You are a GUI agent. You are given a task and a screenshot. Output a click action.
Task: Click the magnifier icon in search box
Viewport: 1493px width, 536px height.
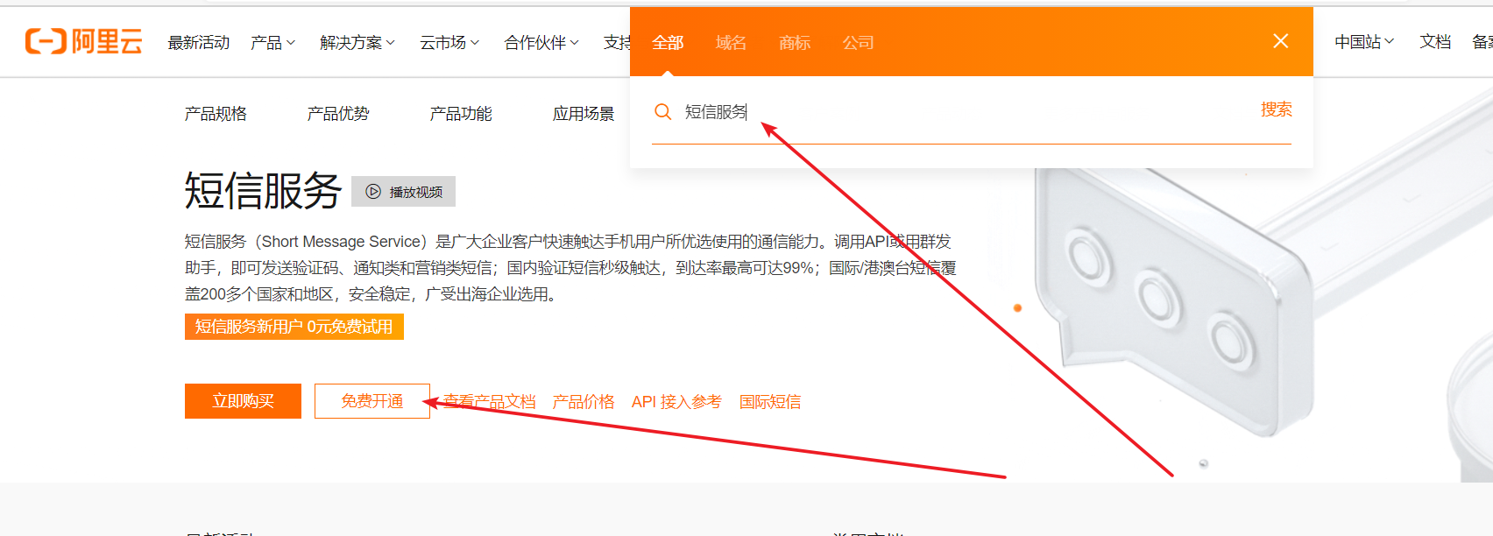point(663,111)
